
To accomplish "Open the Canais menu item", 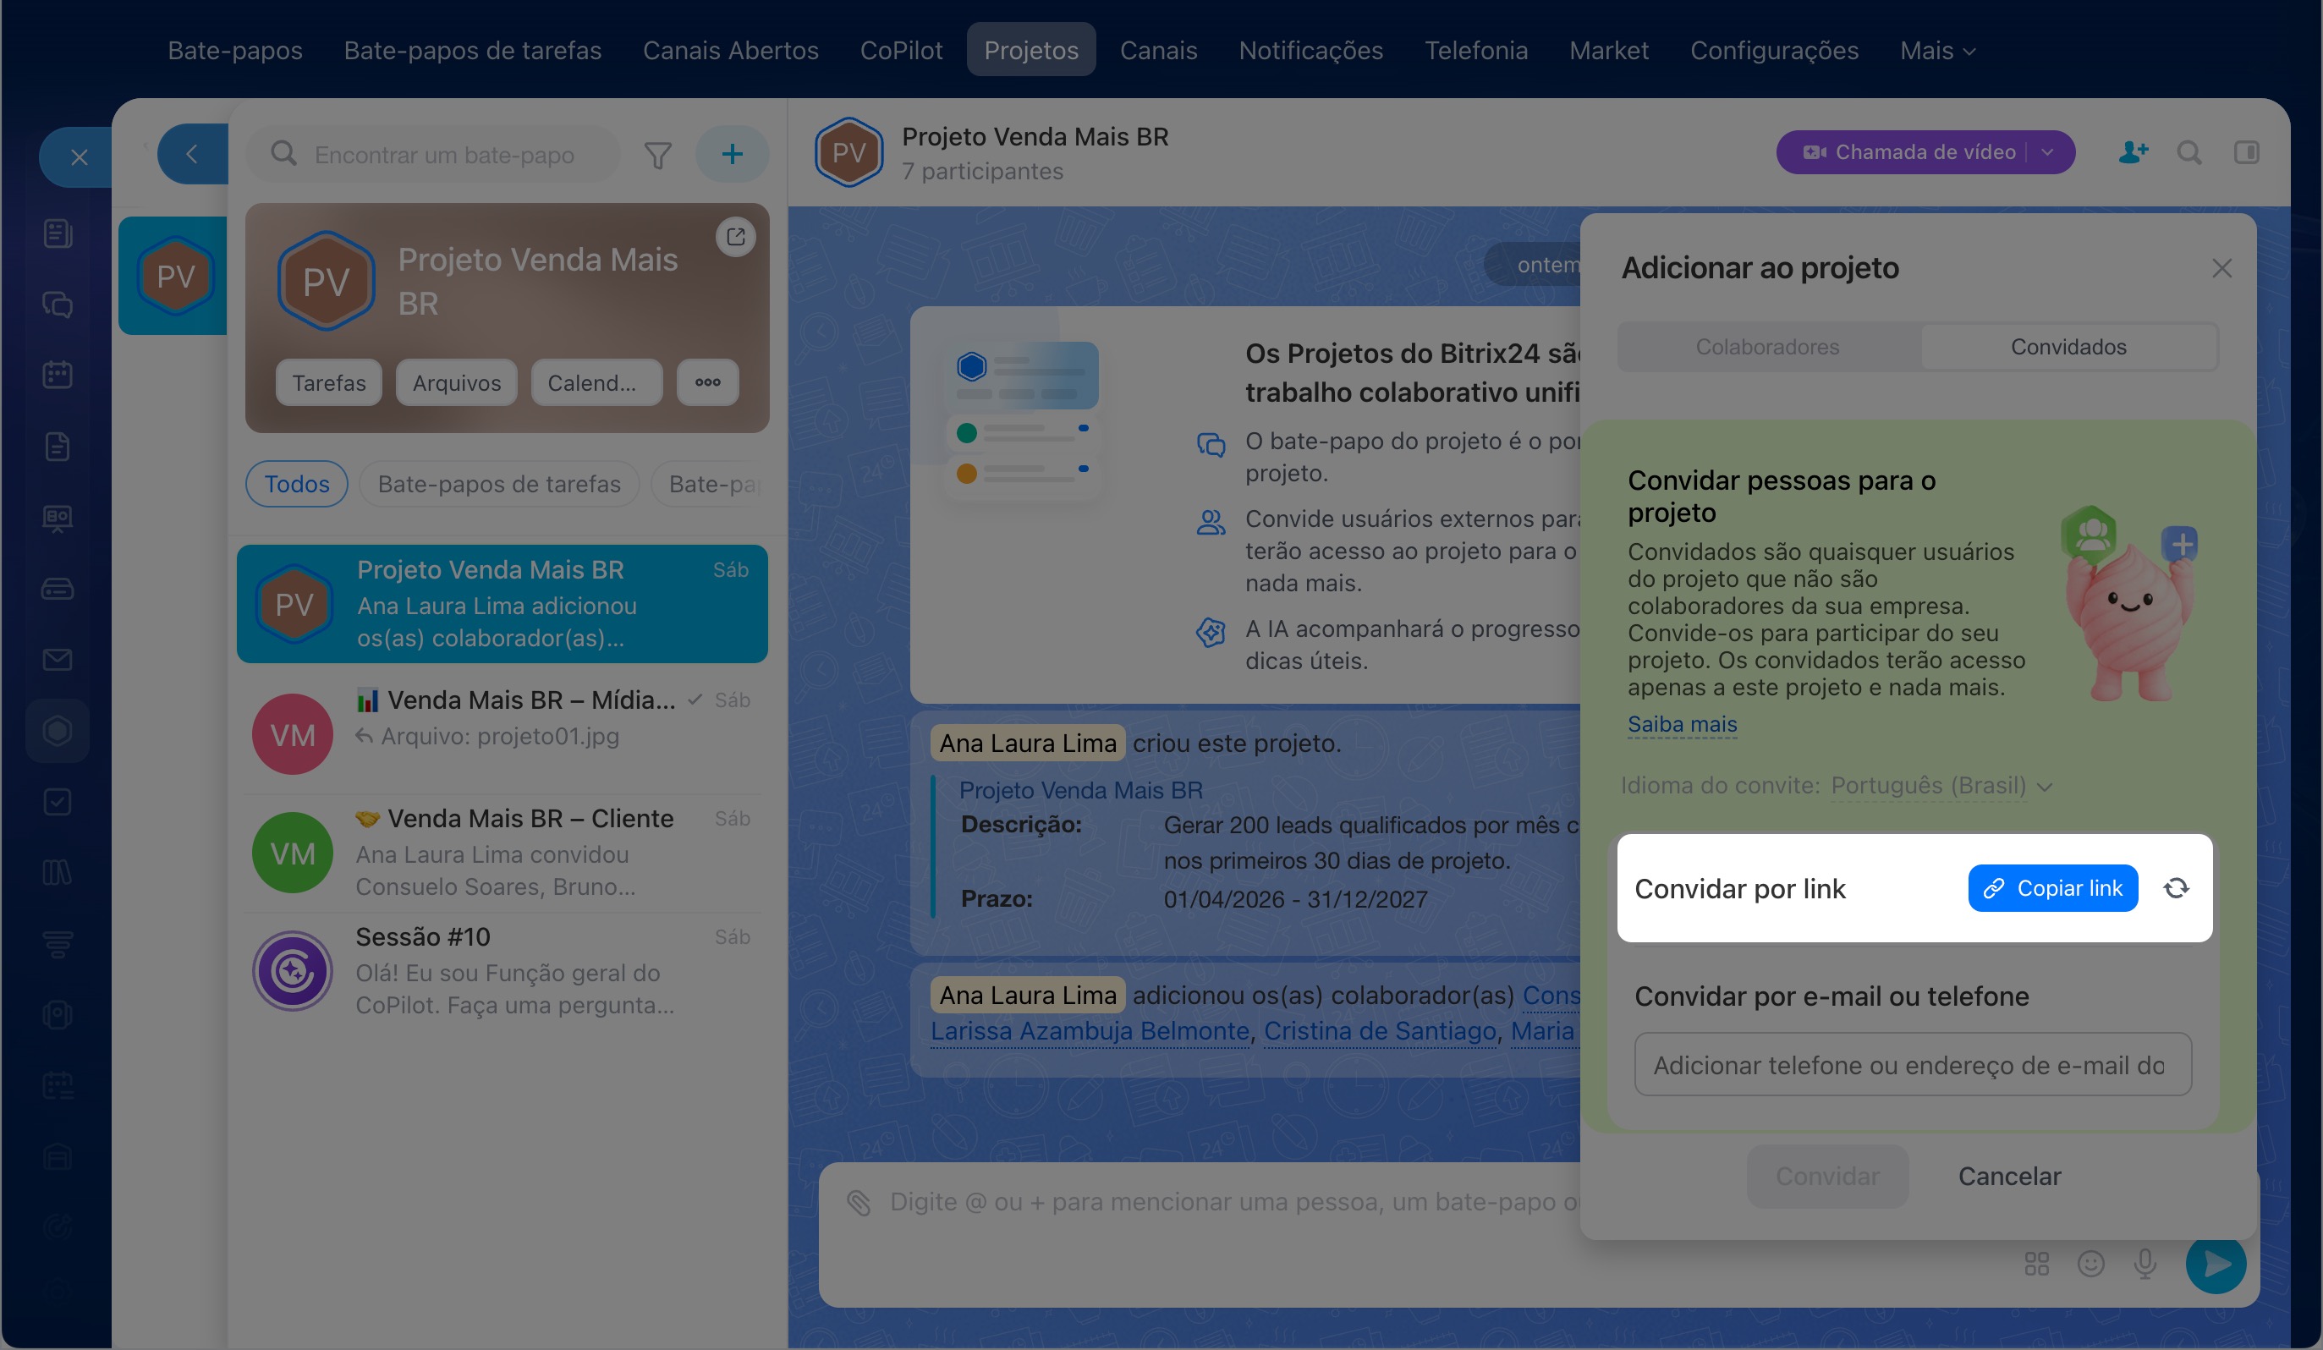I will (x=1159, y=50).
